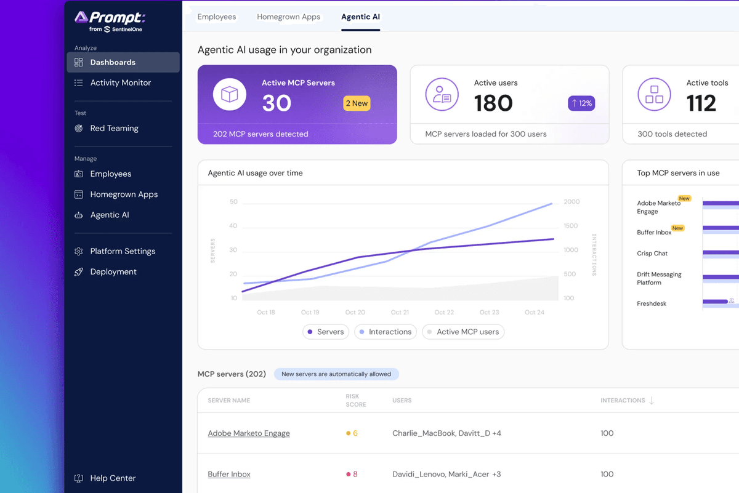
Task: Select the Deployment rocket icon
Action: (x=78, y=272)
